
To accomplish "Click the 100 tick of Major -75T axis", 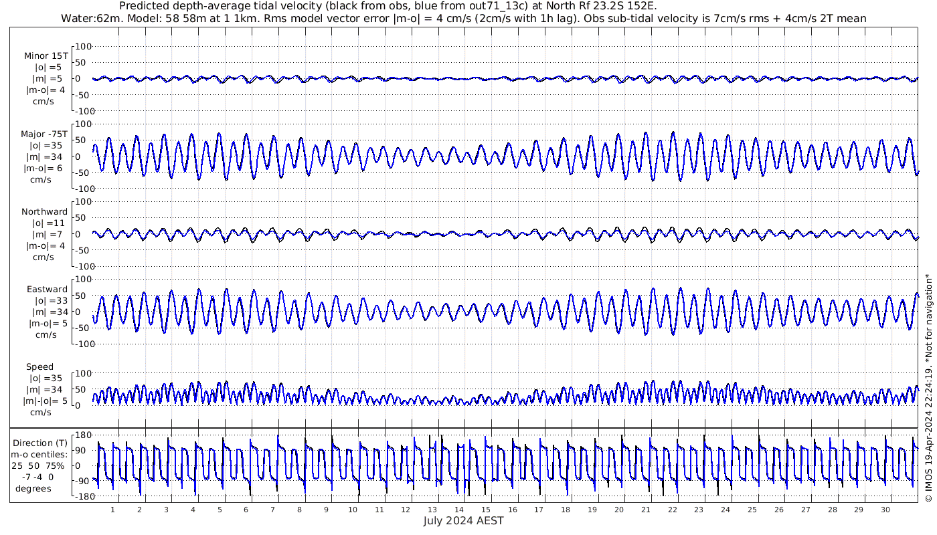I will (x=82, y=124).
